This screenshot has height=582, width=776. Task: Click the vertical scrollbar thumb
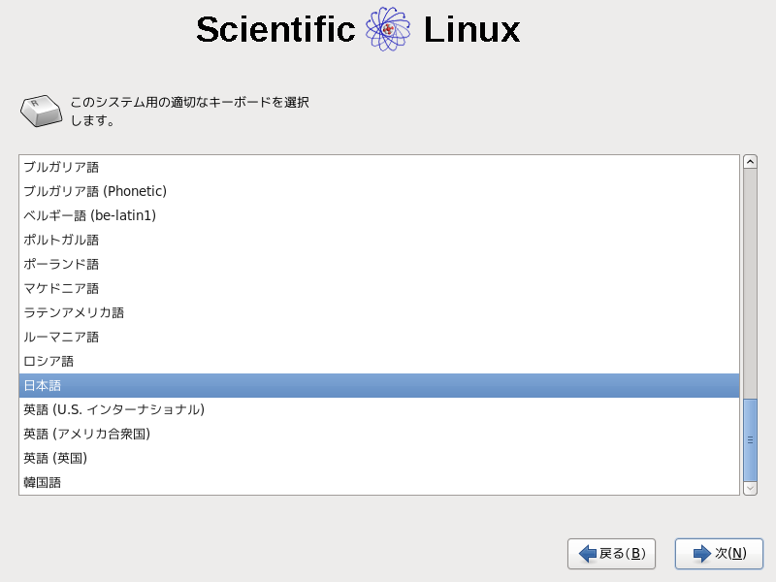click(x=750, y=438)
